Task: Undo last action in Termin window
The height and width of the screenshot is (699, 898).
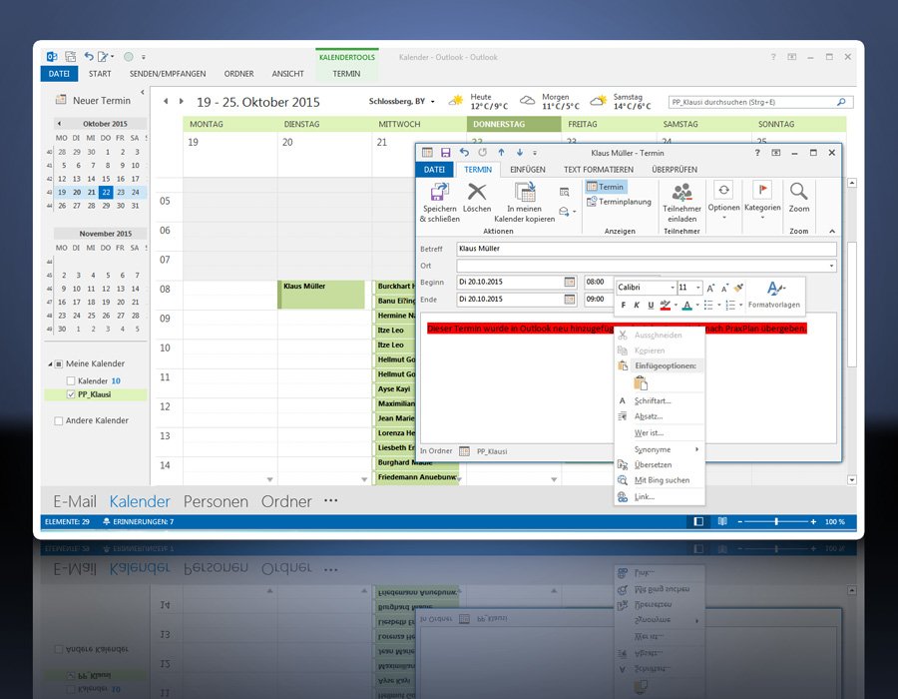Action: coord(464,153)
